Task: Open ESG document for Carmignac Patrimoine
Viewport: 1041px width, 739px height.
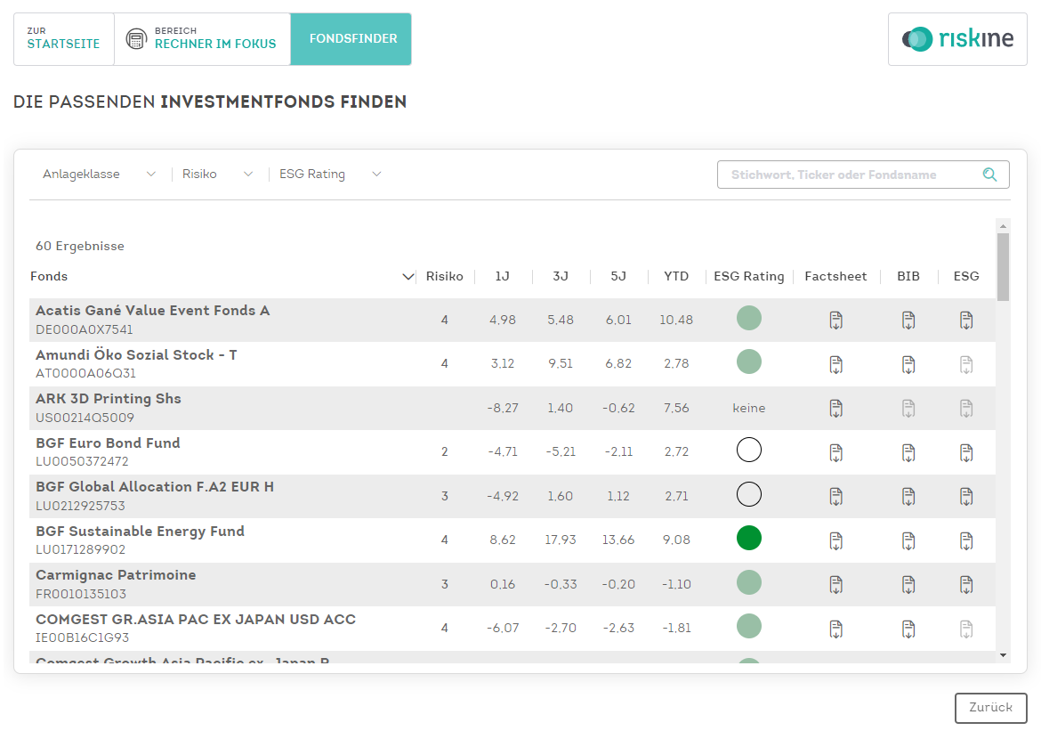Action: pos(966,585)
